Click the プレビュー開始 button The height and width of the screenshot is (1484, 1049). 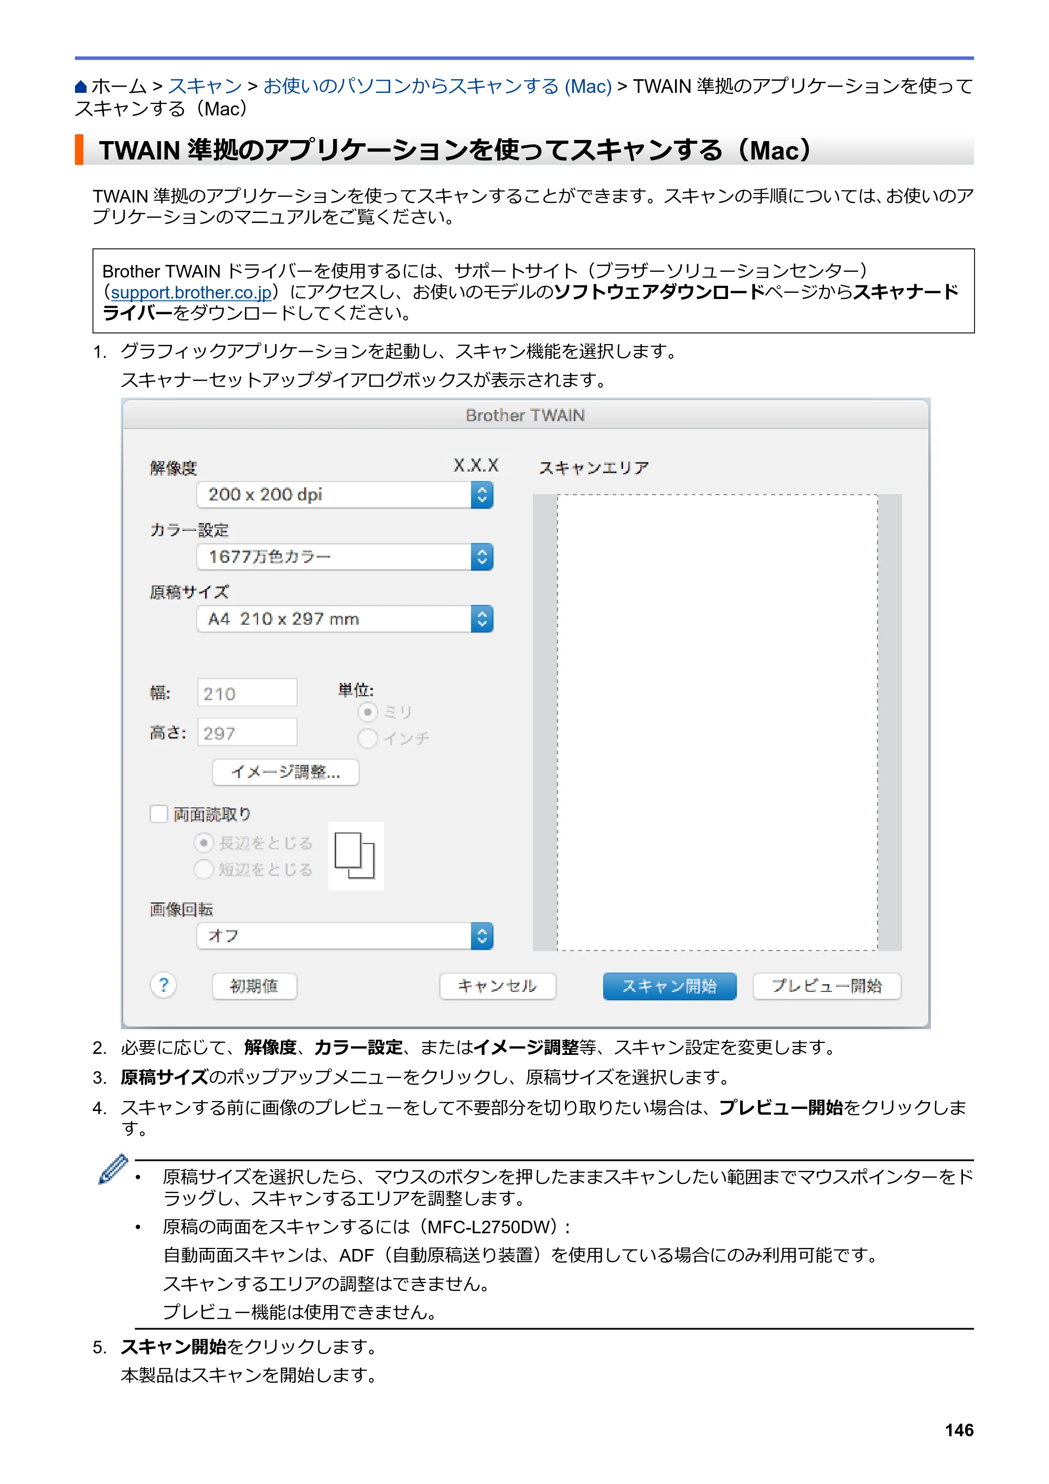click(827, 986)
